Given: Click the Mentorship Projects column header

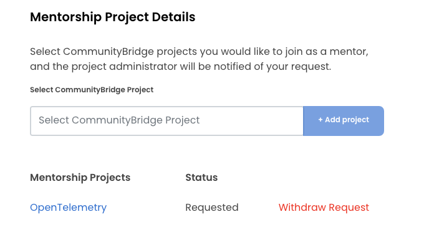Looking at the screenshot, I should click(x=80, y=177).
